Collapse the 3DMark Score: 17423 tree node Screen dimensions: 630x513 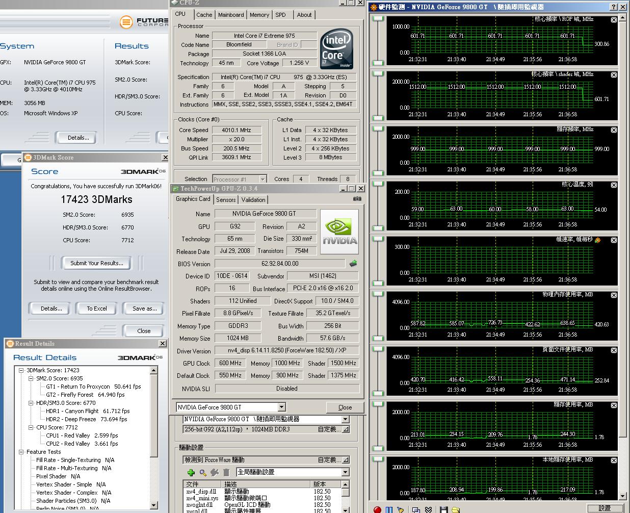click(x=21, y=370)
